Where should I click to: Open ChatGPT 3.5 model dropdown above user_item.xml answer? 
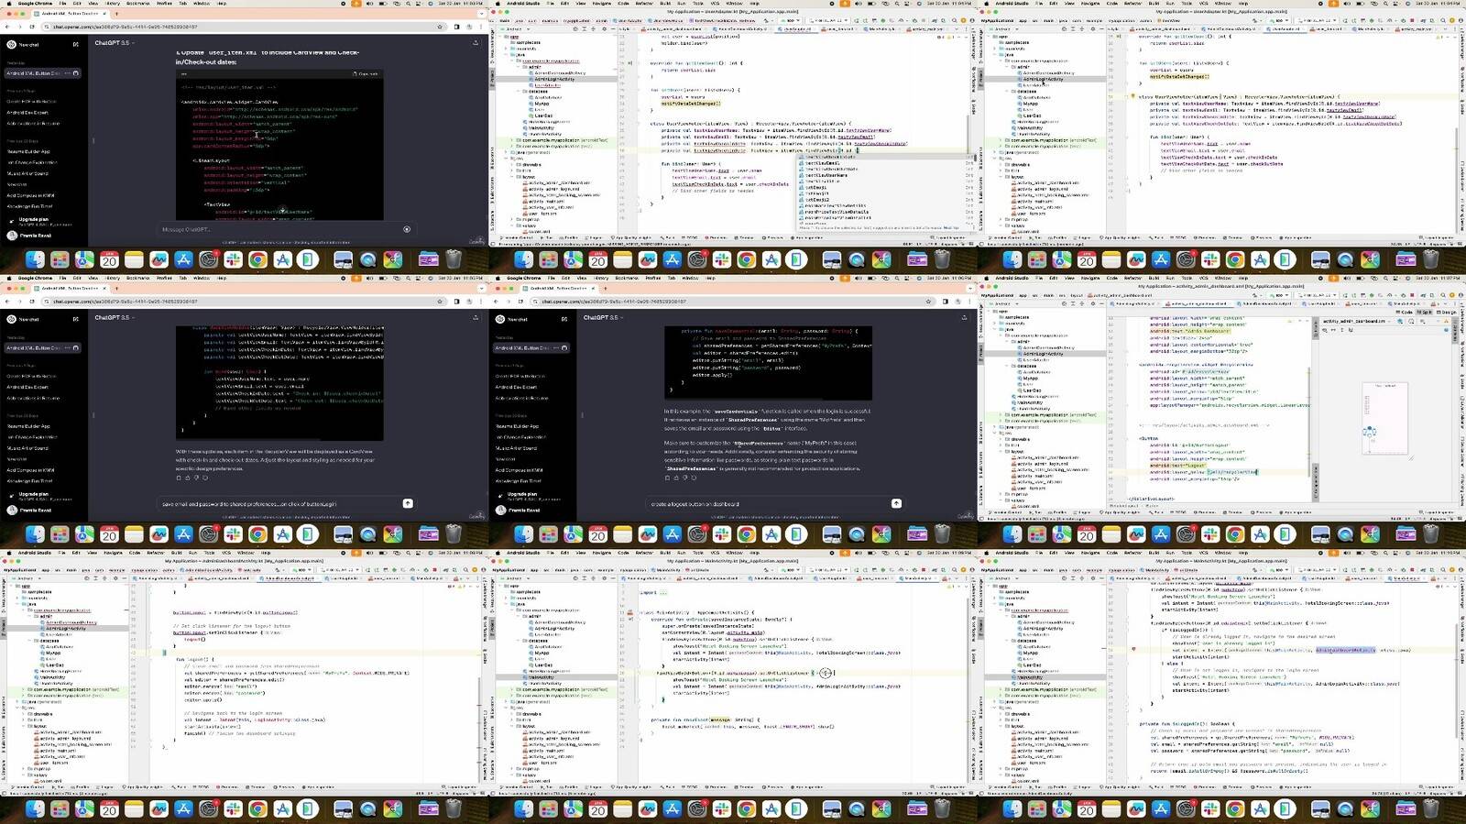[x=114, y=43]
